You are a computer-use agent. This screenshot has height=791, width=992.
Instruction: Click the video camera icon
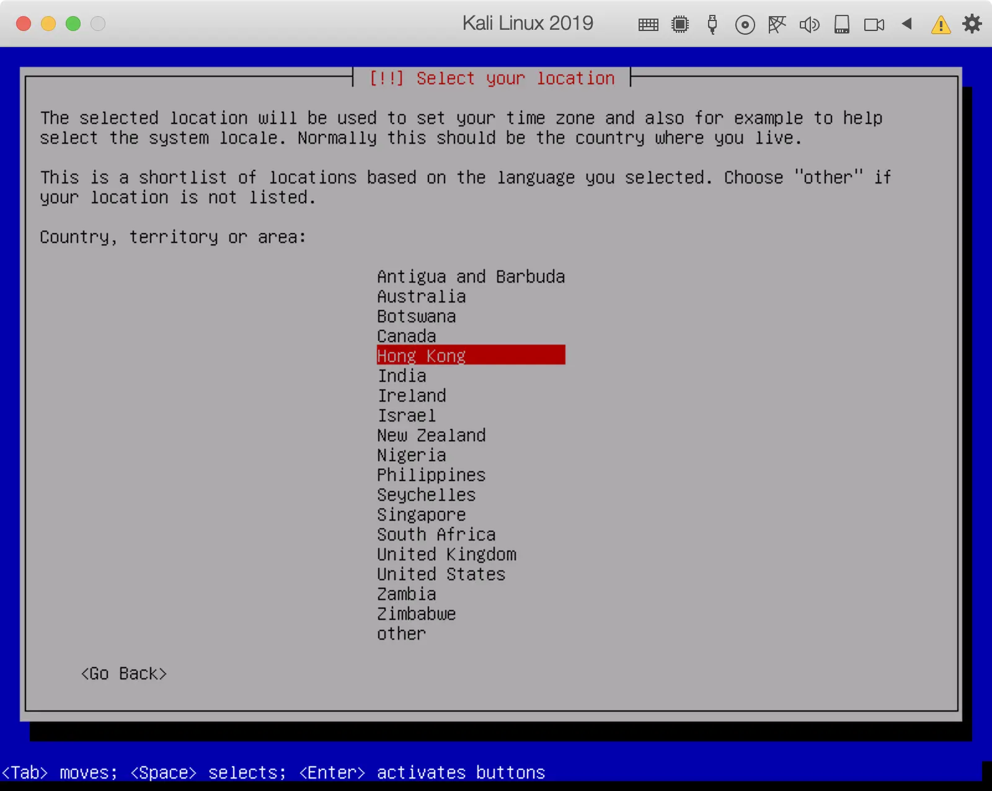click(874, 25)
